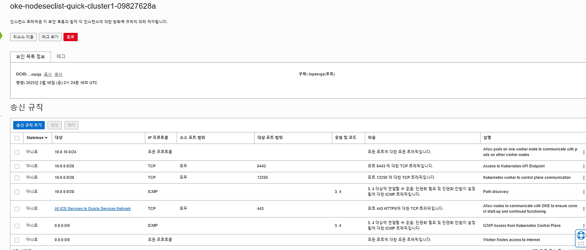The image size is (586, 250).
Task: Click the 제거 button
Action: (71, 125)
